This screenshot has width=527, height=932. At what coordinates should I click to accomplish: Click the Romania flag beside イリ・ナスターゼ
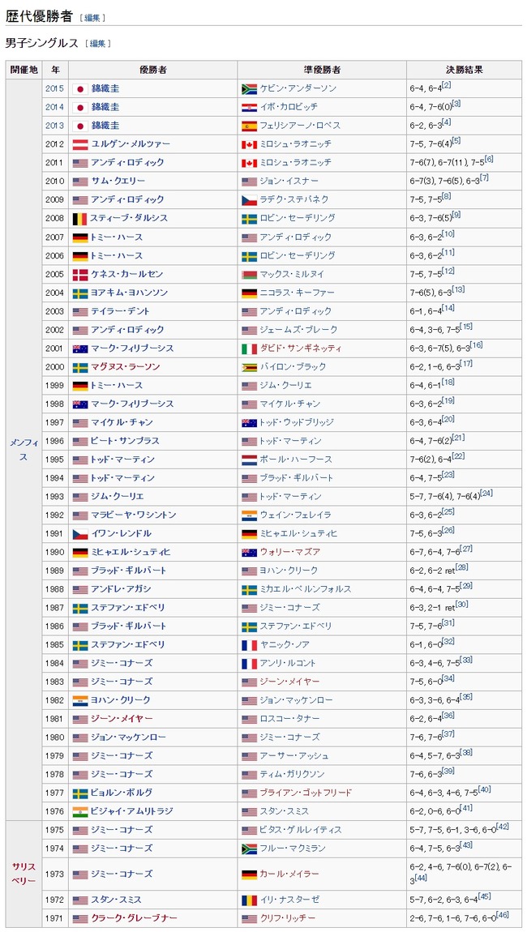pos(249,900)
